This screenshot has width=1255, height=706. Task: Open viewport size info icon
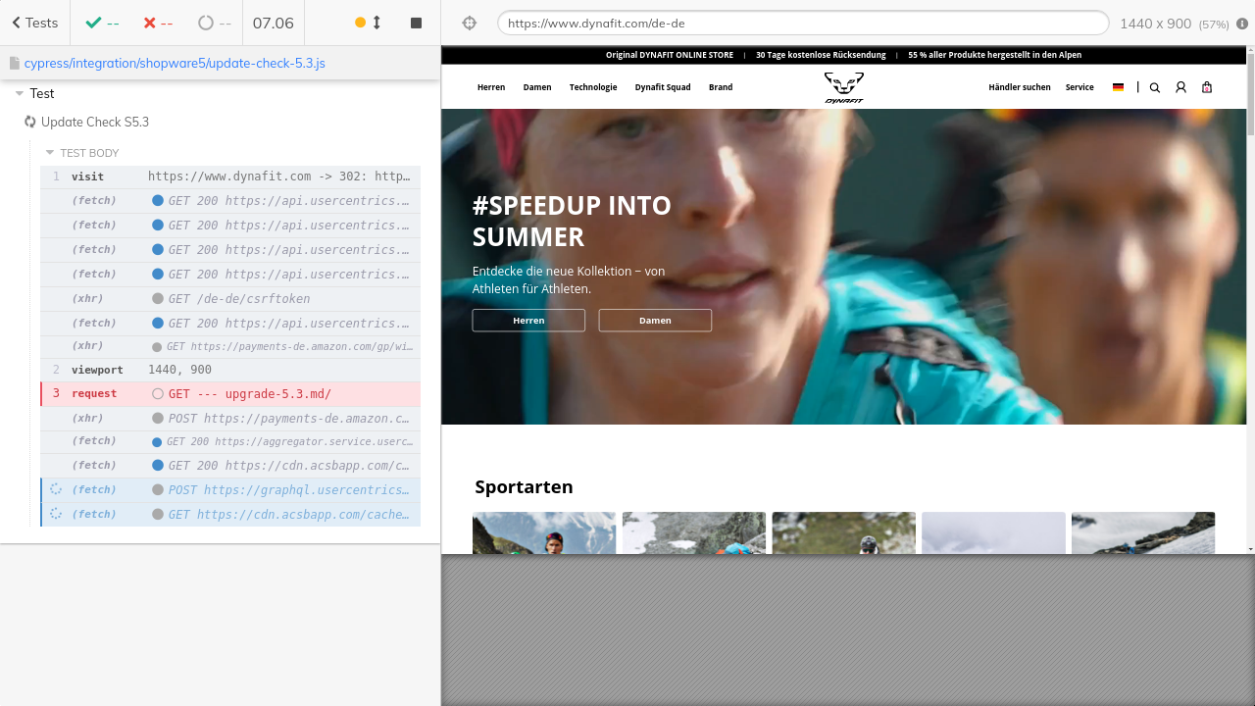tap(1242, 24)
